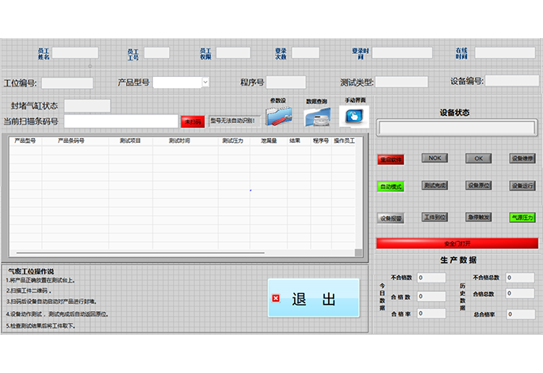Open the 参数设 parameter settings folder icon
Viewport: 543px width, 373px height.
pos(279,116)
